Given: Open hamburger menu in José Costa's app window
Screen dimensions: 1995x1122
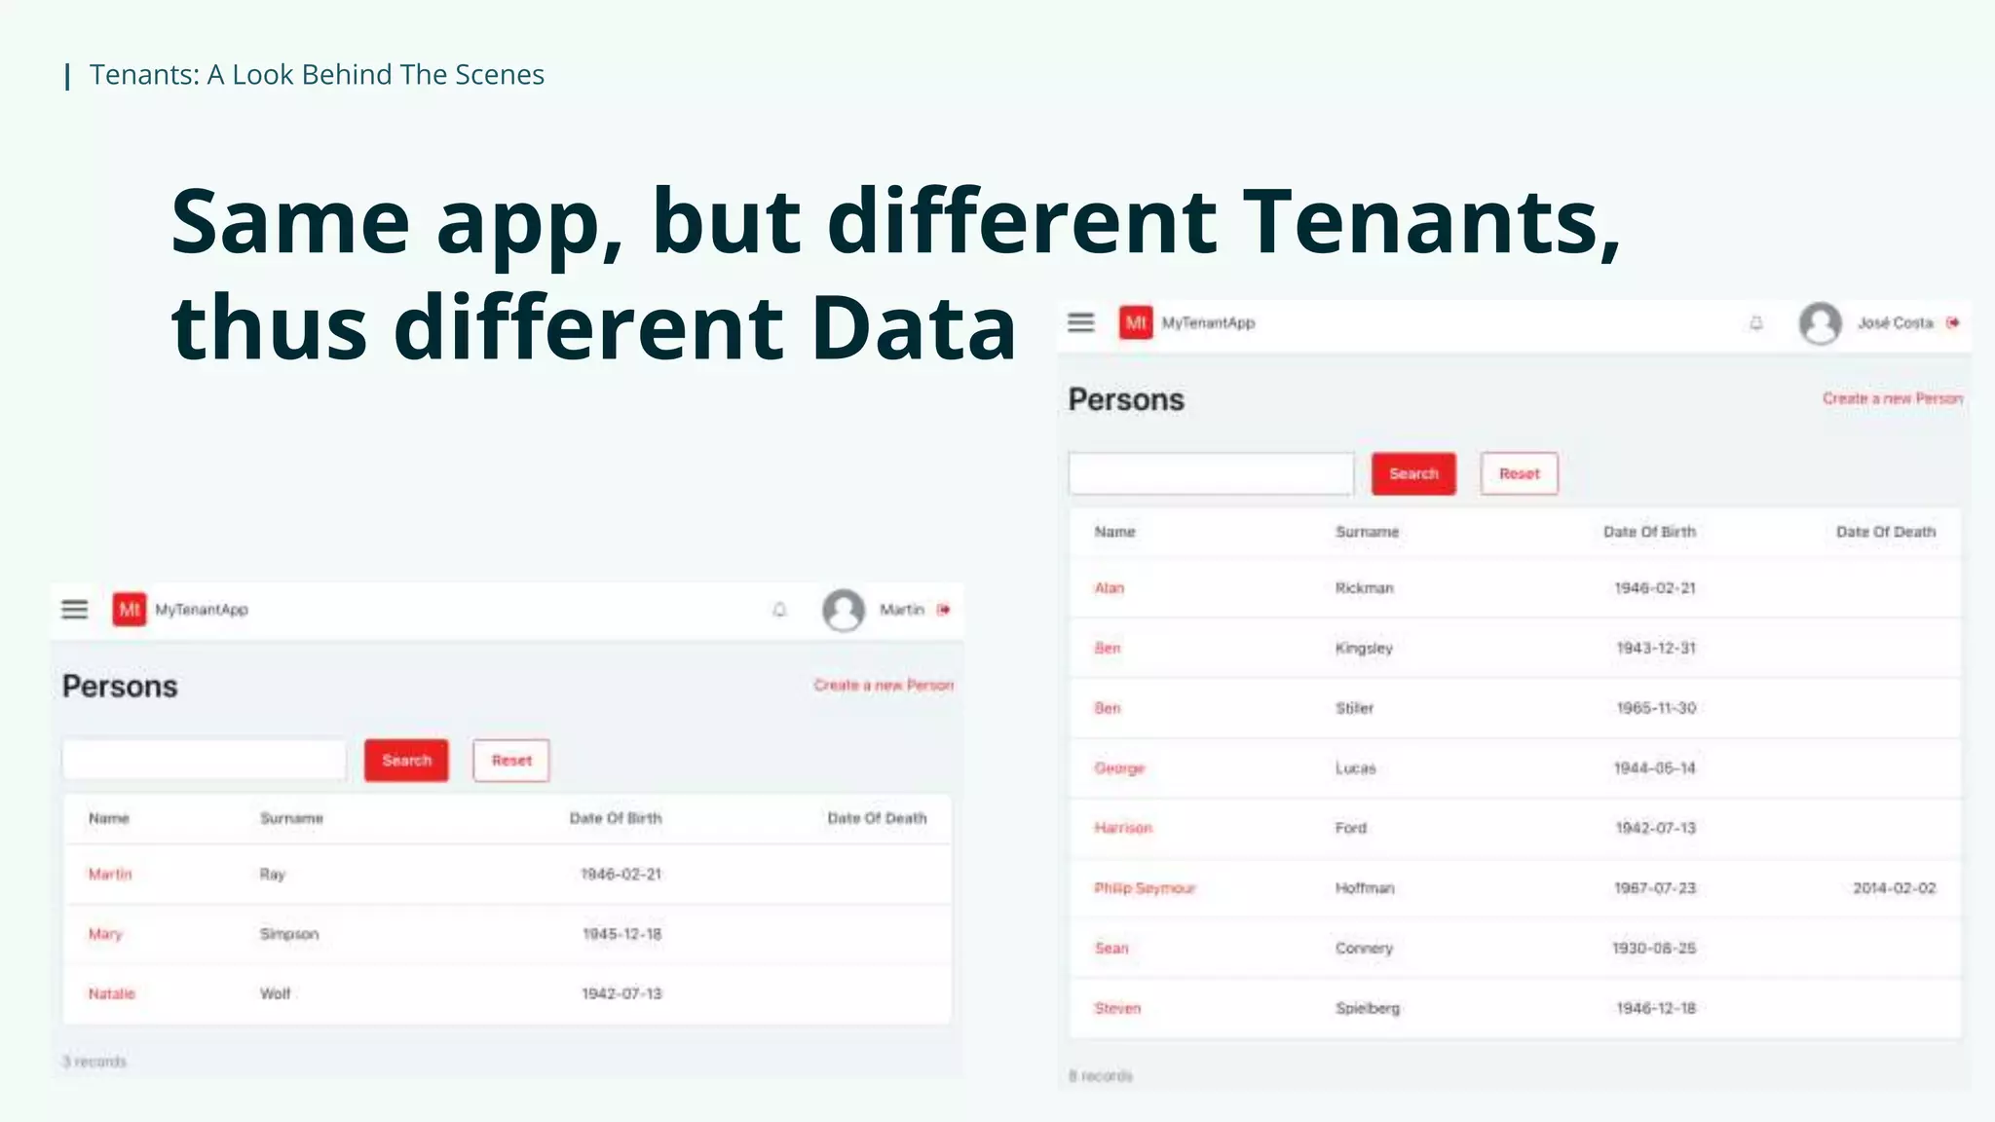Looking at the screenshot, I should 1081,322.
